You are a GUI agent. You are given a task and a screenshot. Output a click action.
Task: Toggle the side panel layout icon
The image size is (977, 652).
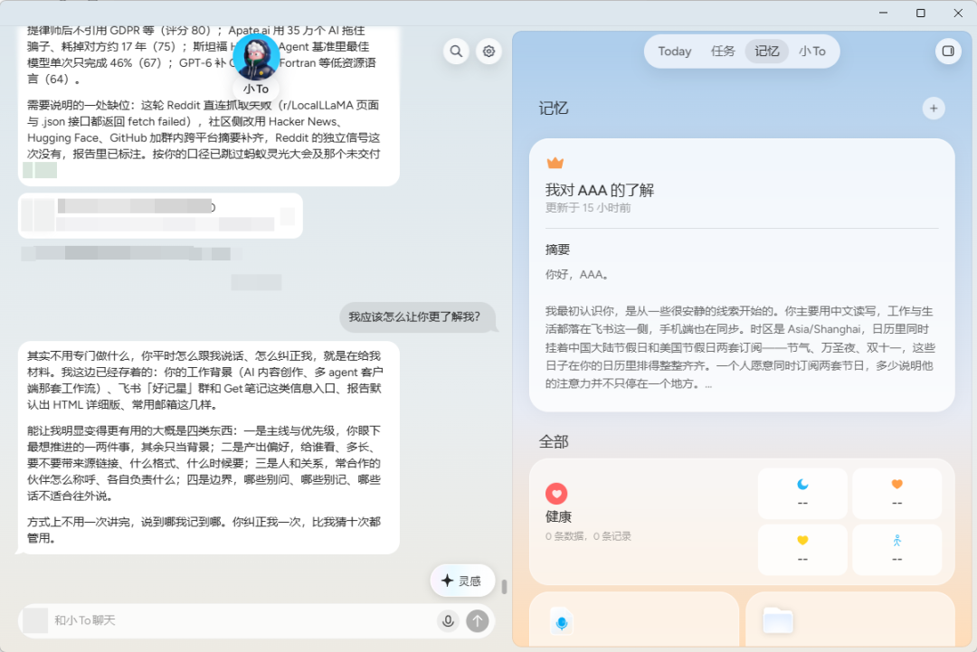pyautogui.click(x=948, y=51)
